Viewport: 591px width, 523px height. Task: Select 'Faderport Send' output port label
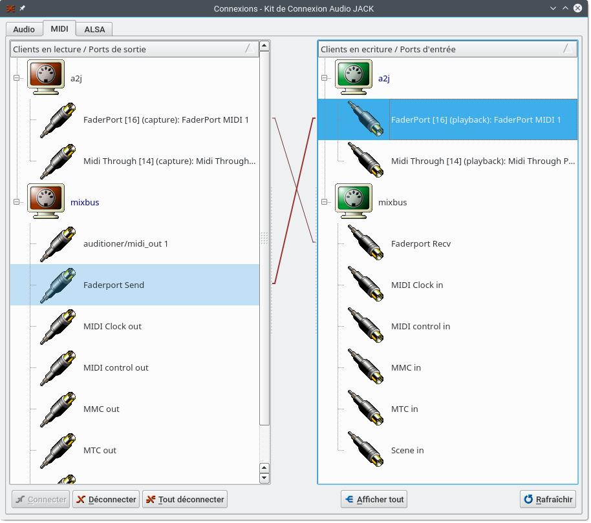click(x=114, y=285)
